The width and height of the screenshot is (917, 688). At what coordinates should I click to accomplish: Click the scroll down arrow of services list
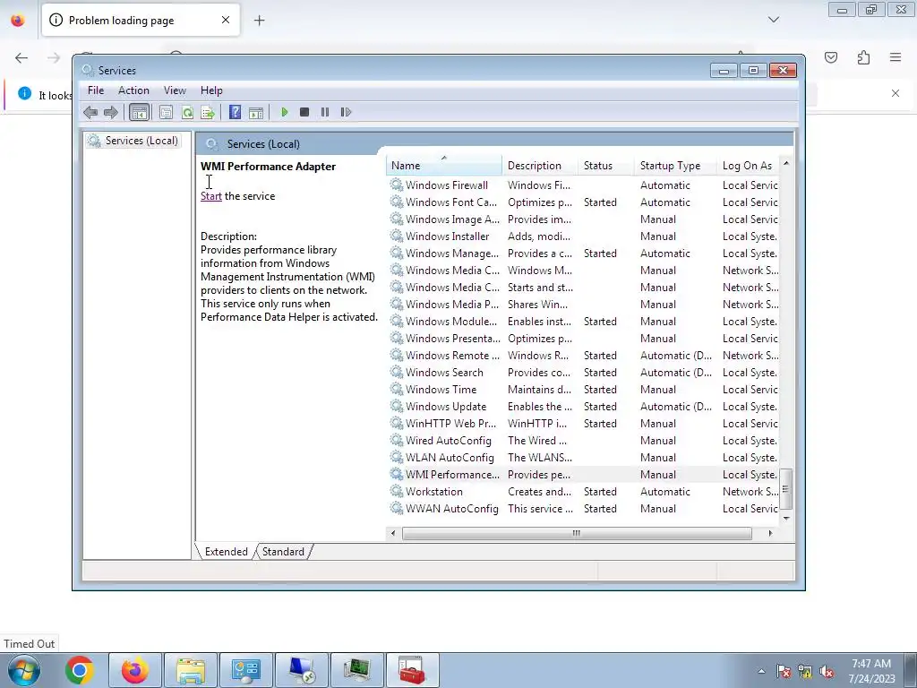[x=786, y=518]
